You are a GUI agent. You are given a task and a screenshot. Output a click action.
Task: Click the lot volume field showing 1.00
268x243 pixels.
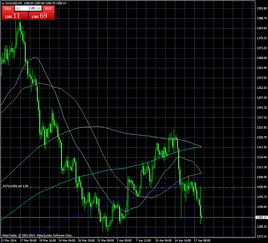[x=28, y=8]
